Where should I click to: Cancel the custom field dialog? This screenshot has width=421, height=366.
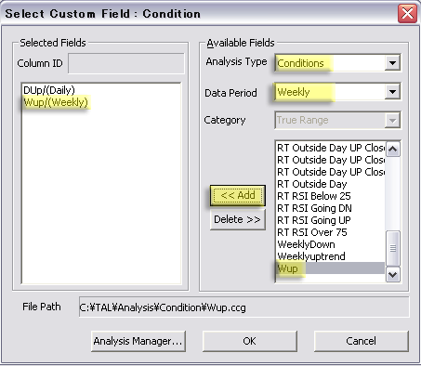362,341
